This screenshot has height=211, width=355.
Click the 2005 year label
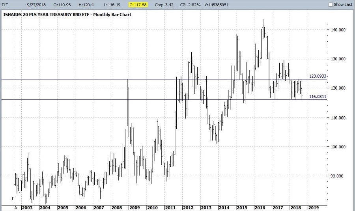(x=63, y=208)
